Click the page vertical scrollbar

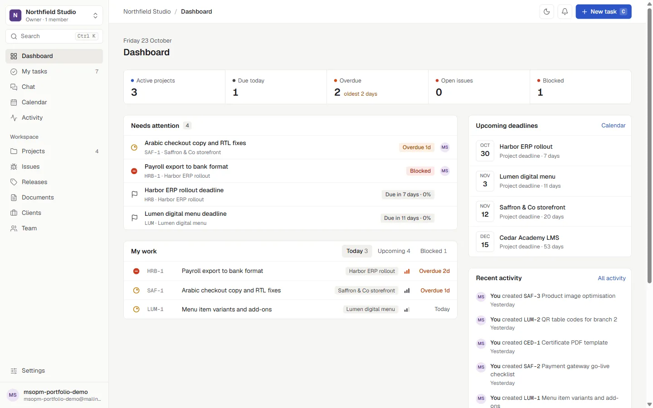click(x=649, y=145)
